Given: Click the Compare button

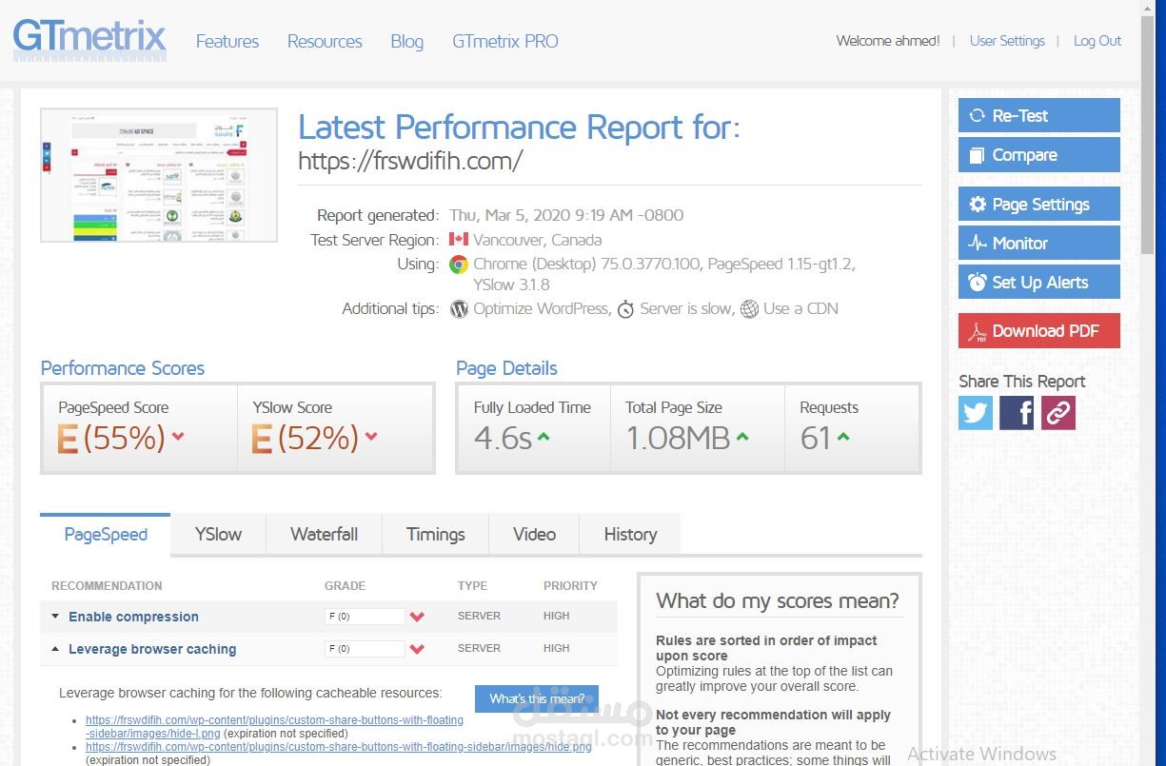Looking at the screenshot, I should click(1039, 155).
